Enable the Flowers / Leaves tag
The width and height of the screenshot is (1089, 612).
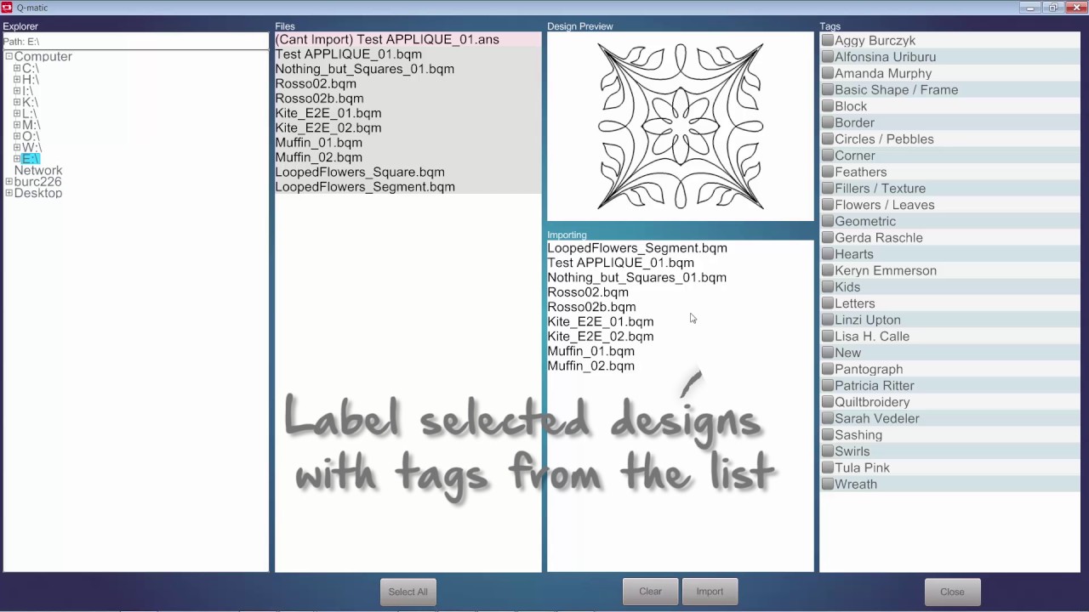point(827,205)
